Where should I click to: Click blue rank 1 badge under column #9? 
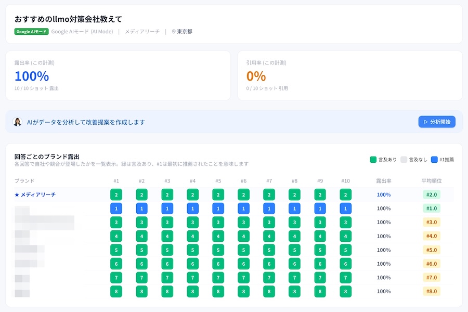320,209
